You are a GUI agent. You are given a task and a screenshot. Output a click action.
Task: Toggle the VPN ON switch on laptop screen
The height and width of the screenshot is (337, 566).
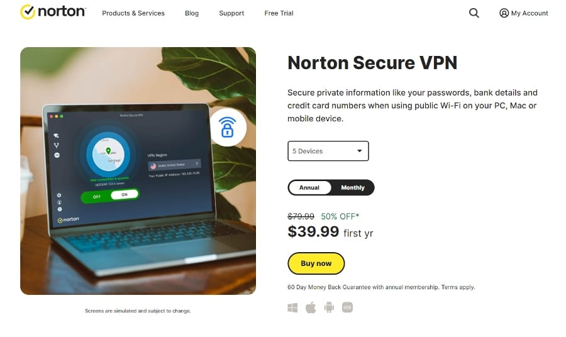coord(125,195)
